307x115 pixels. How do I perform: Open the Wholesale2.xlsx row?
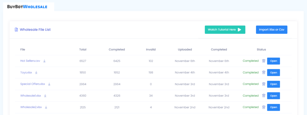click(x=273, y=107)
